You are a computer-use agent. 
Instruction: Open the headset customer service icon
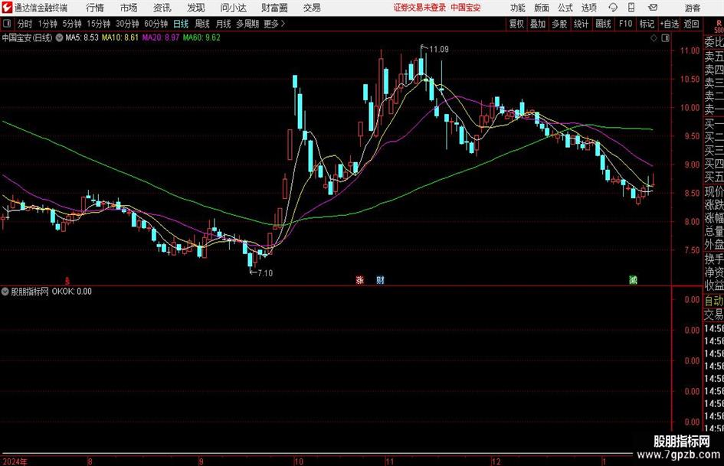(613, 8)
